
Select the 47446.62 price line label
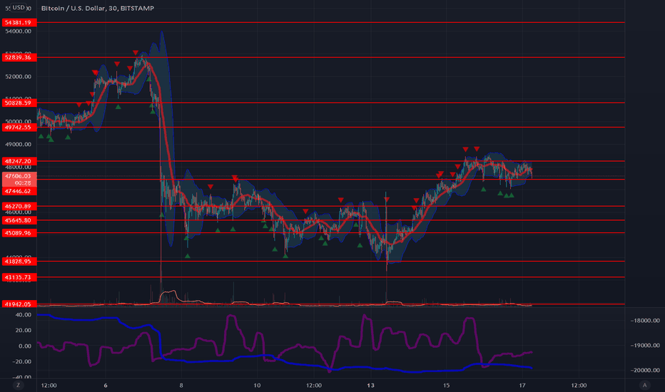[19, 191]
